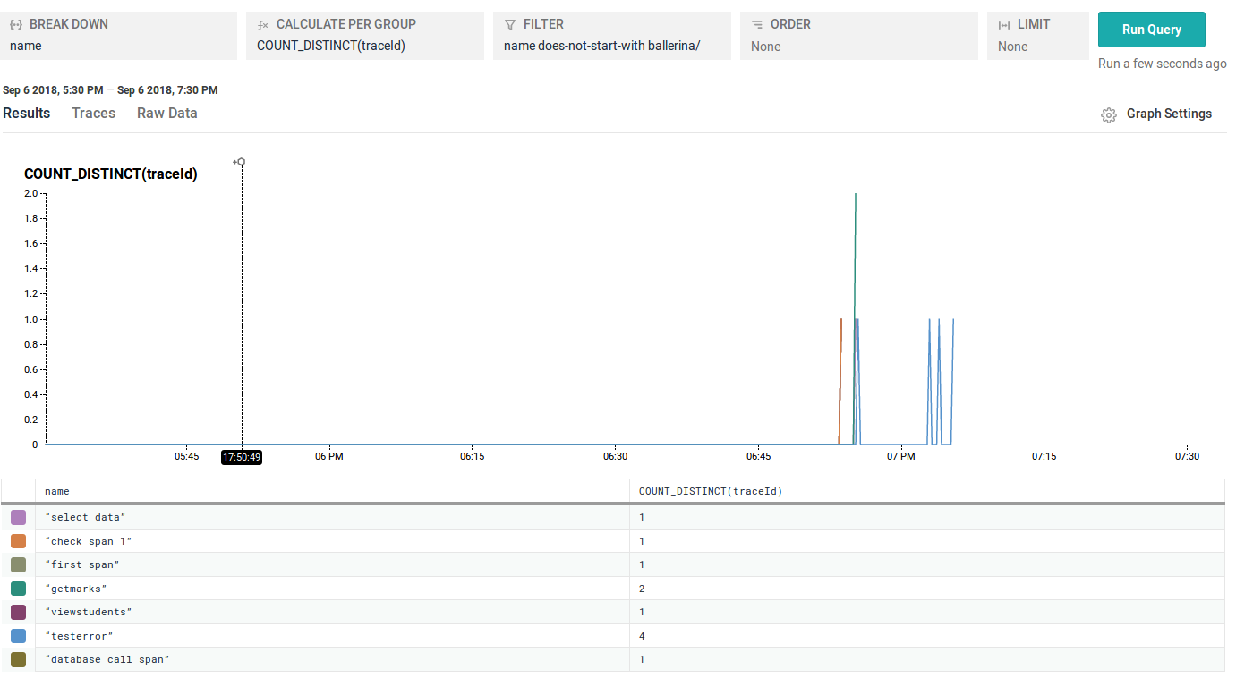
Task: Click the gray-green swatch for first span
Action: pos(18,564)
